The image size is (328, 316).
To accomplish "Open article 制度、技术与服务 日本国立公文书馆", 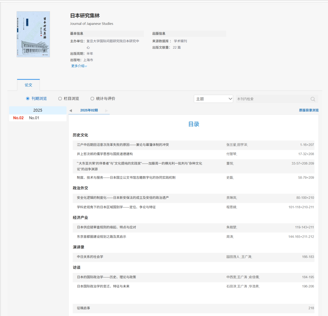I will [126, 178].
